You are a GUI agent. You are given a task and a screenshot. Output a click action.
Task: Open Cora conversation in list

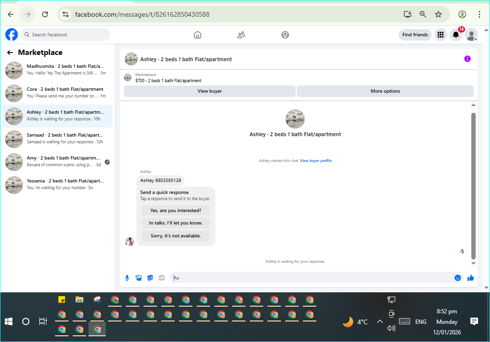57,93
